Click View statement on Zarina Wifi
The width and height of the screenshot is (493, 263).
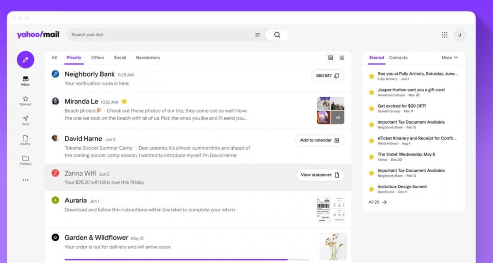(x=320, y=175)
